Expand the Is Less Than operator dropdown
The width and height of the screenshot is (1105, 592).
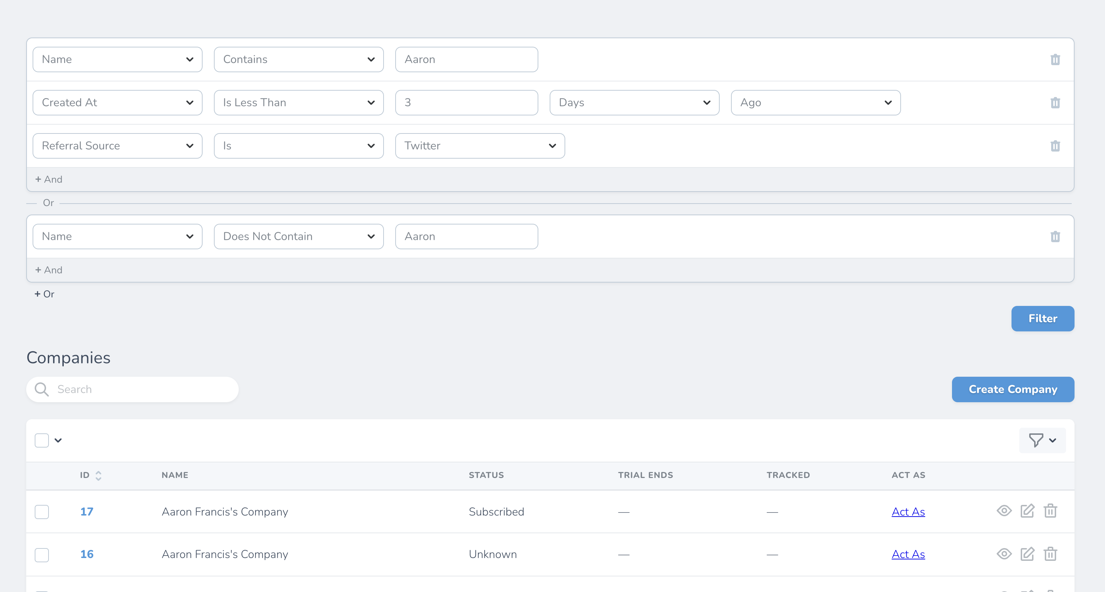(x=299, y=103)
